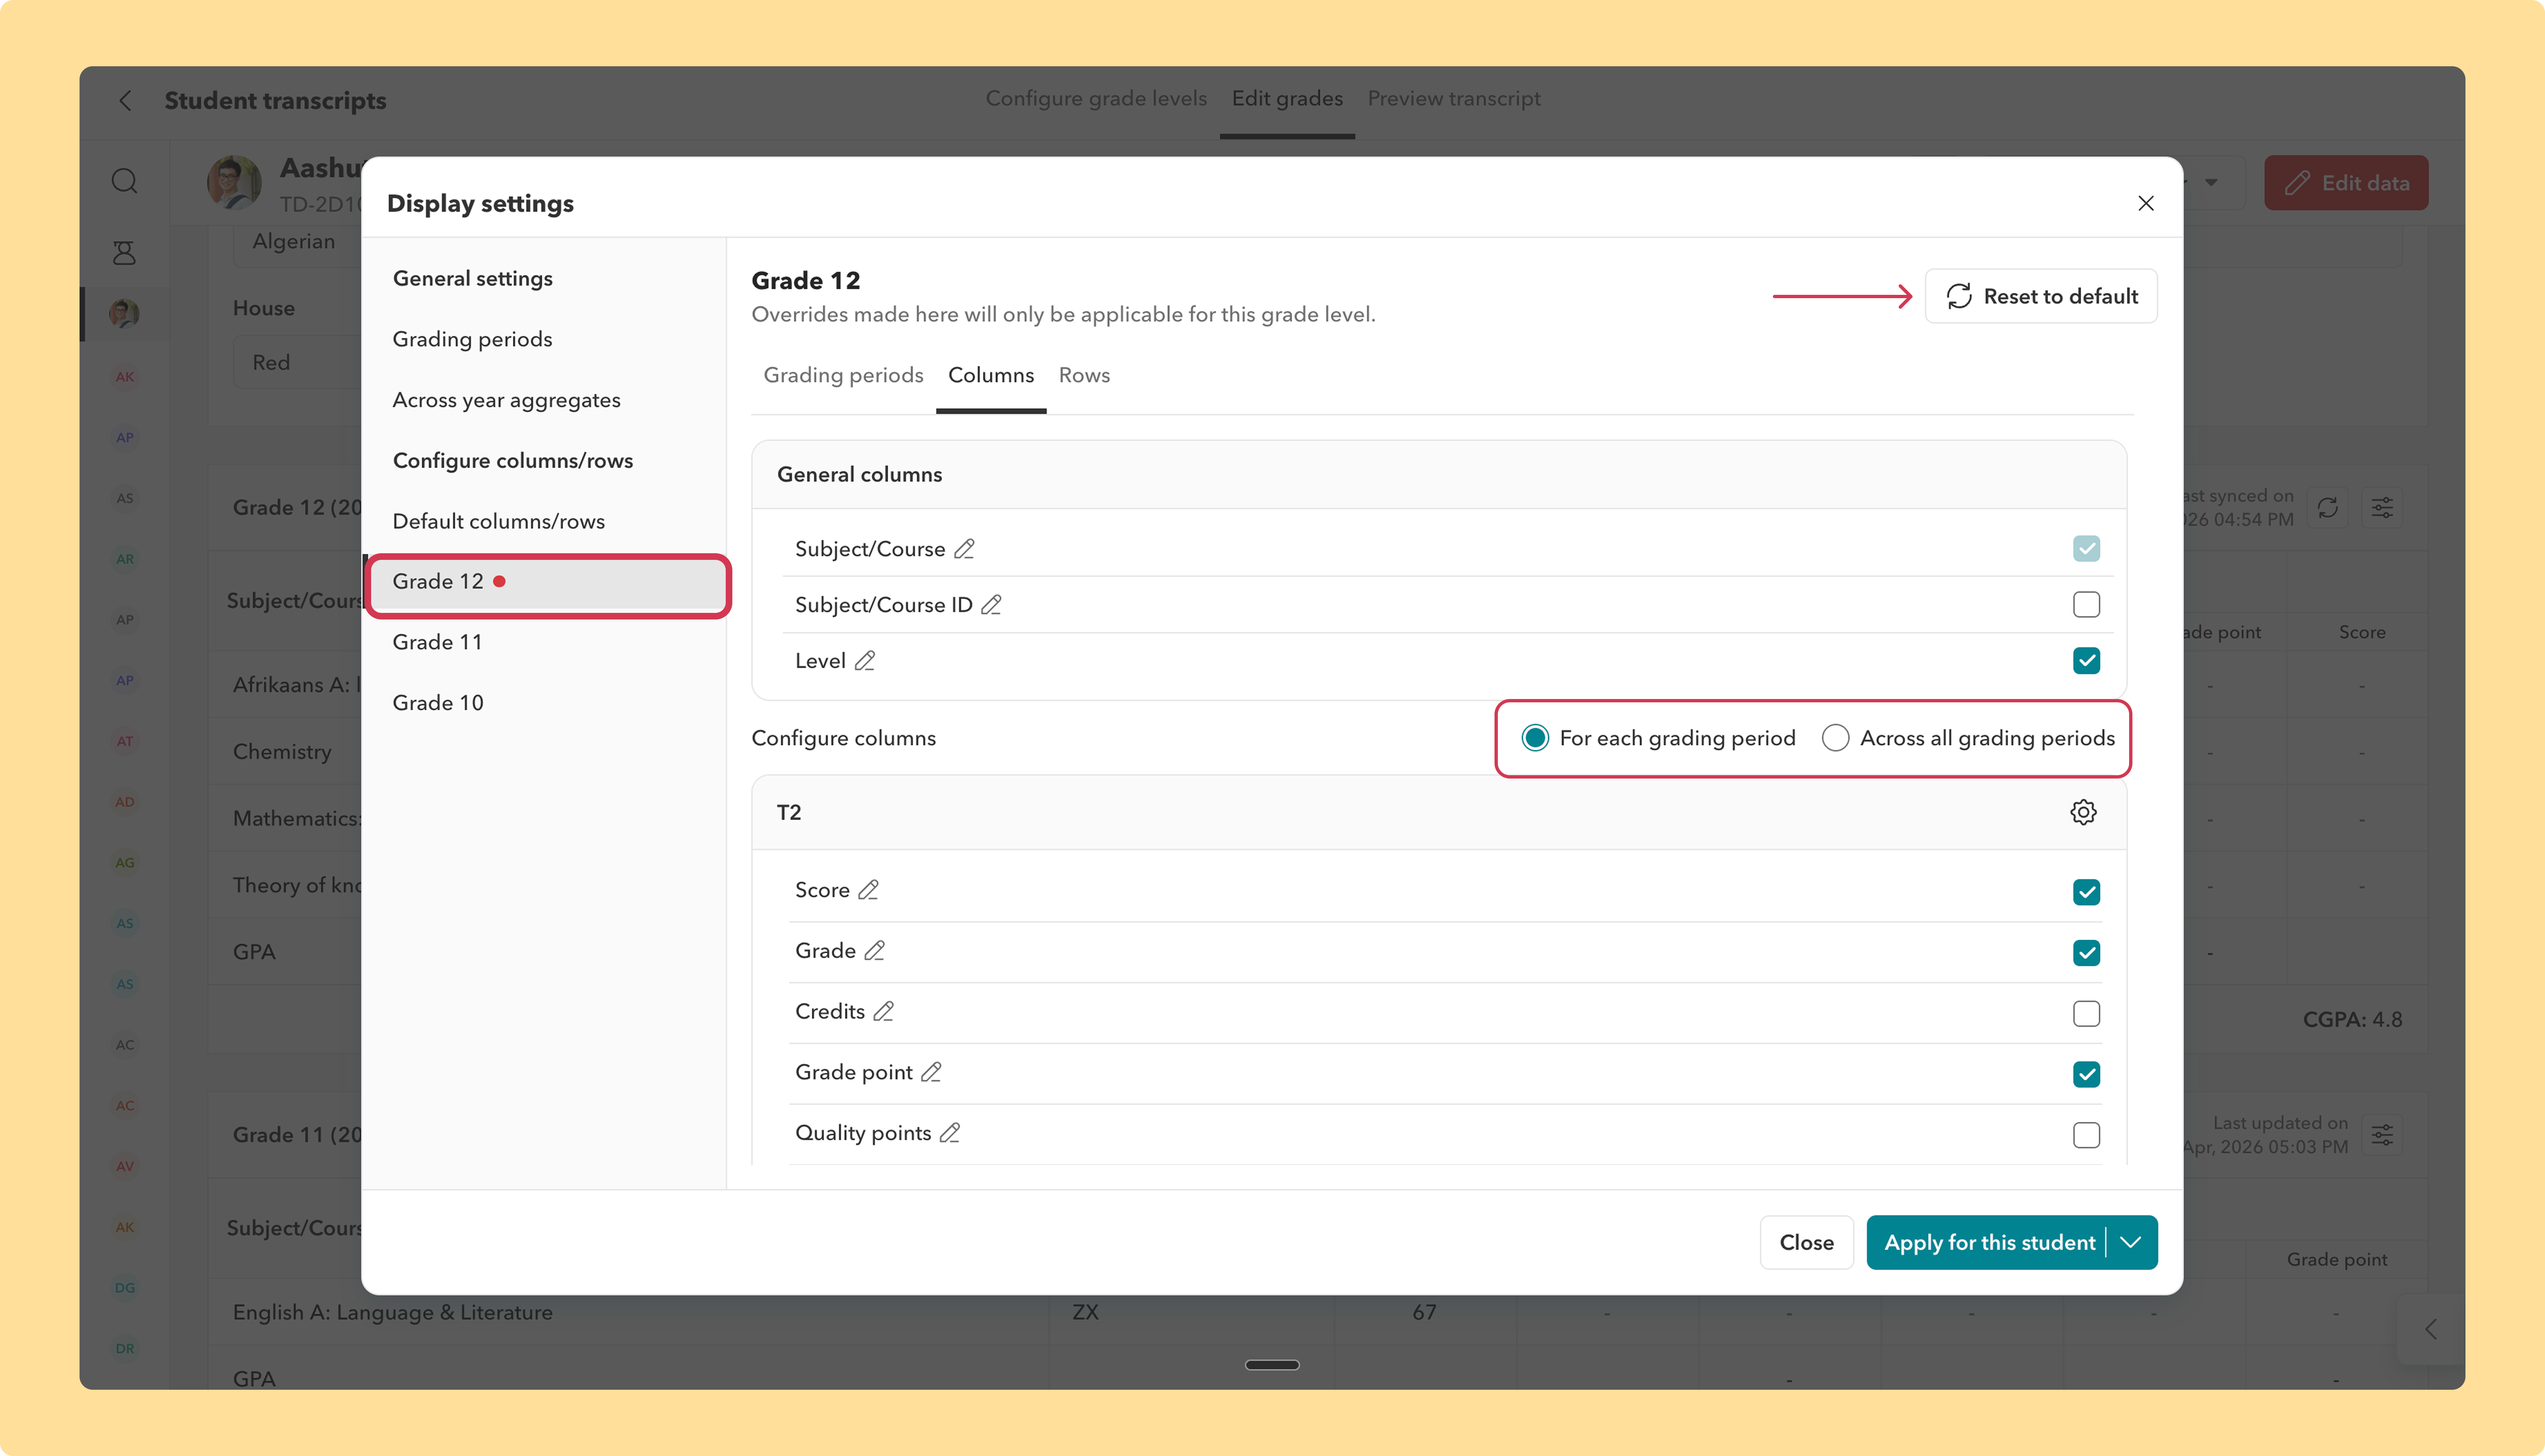
Task: Enable the Credits column checkbox
Action: click(x=2087, y=1014)
